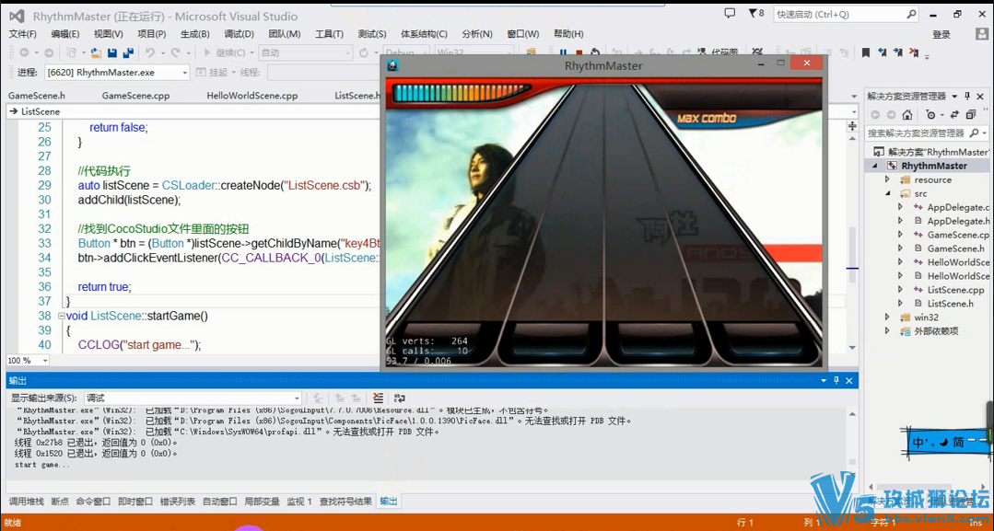
Task: Open the feedback speech bubble icon
Action: (730, 13)
